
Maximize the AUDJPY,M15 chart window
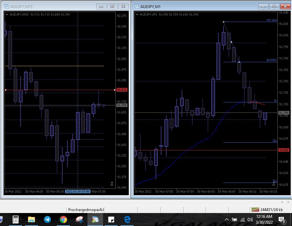pyautogui.click(x=113, y=6)
